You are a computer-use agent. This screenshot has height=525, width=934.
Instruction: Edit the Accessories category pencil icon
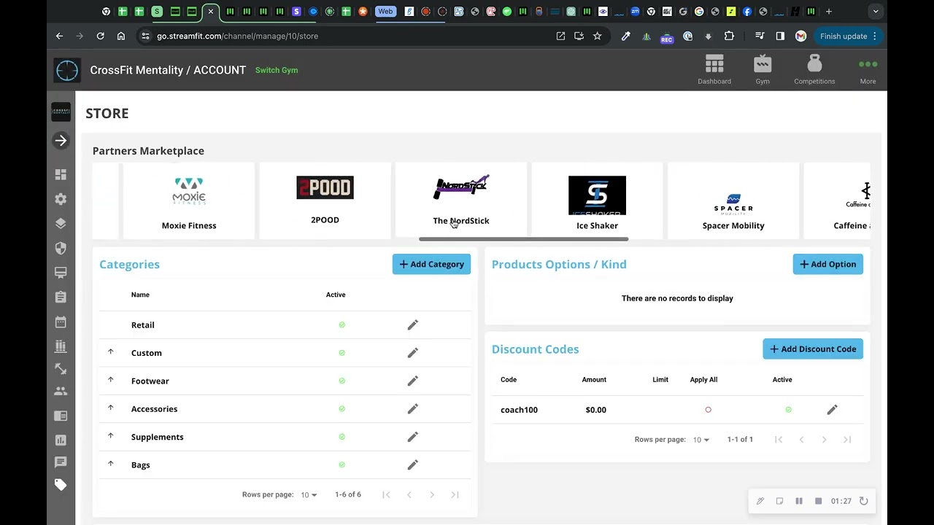(413, 409)
